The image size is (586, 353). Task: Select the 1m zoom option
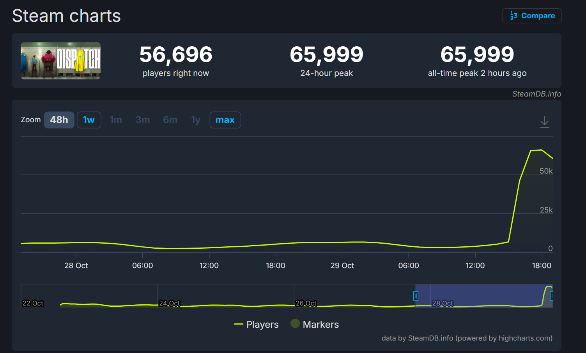(x=116, y=120)
